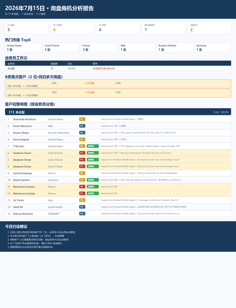Select the P3 常规 stat card showing 4
The height and width of the screenshot is (308, 236).
pos(118,28)
